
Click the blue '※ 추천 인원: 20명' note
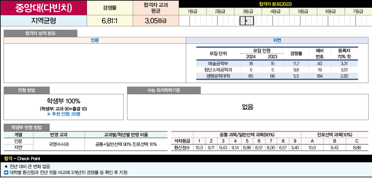64,114
